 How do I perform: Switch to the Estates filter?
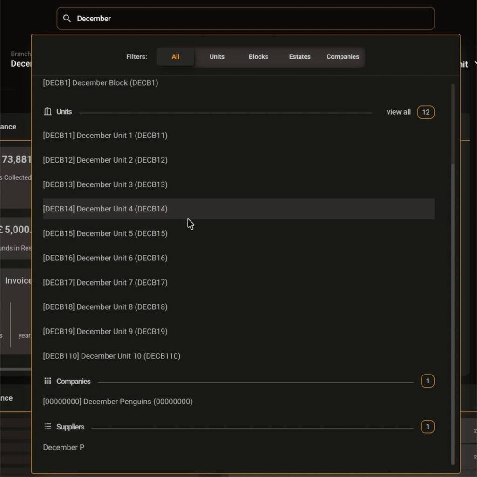click(x=300, y=57)
